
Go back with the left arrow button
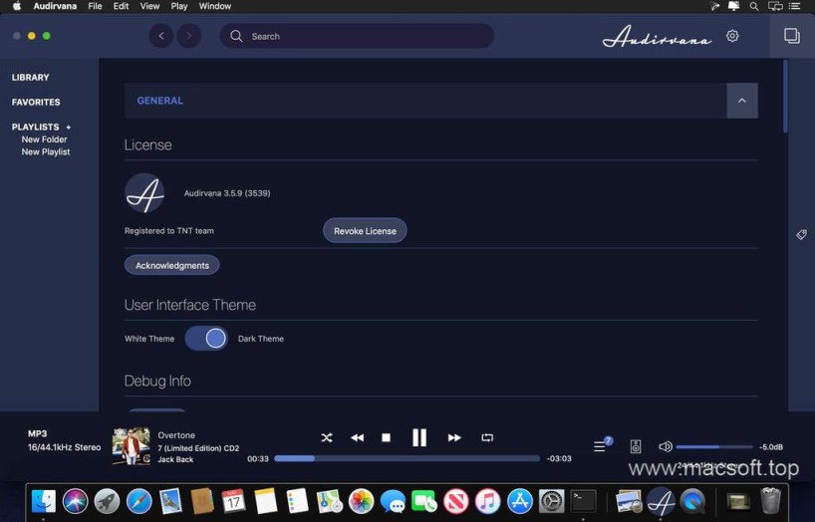click(x=161, y=36)
